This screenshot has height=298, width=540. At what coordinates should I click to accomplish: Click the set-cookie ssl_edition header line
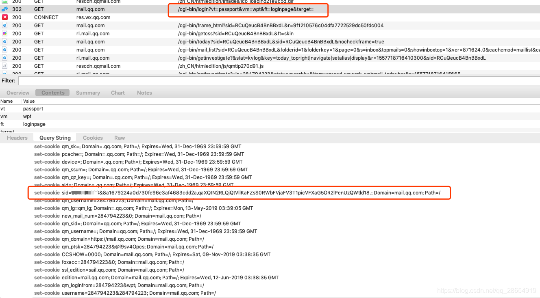(109, 270)
